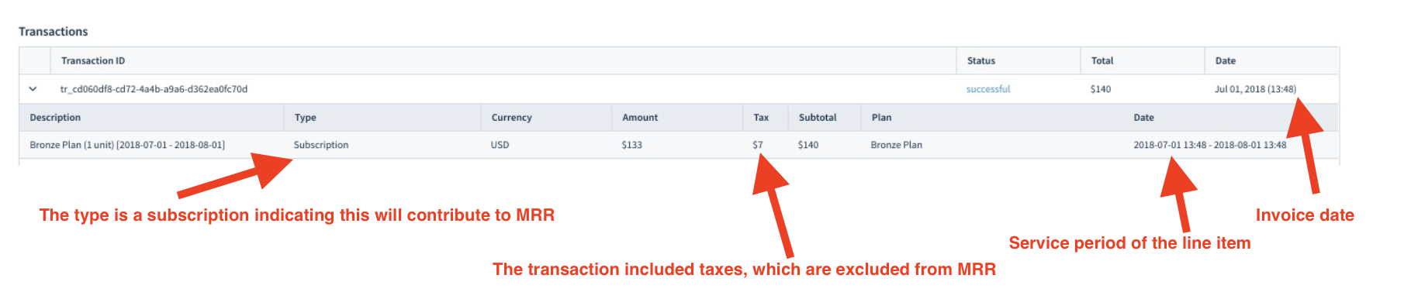The width and height of the screenshot is (1418, 299).
Task: Click the service period date range cell
Action: tap(1209, 145)
